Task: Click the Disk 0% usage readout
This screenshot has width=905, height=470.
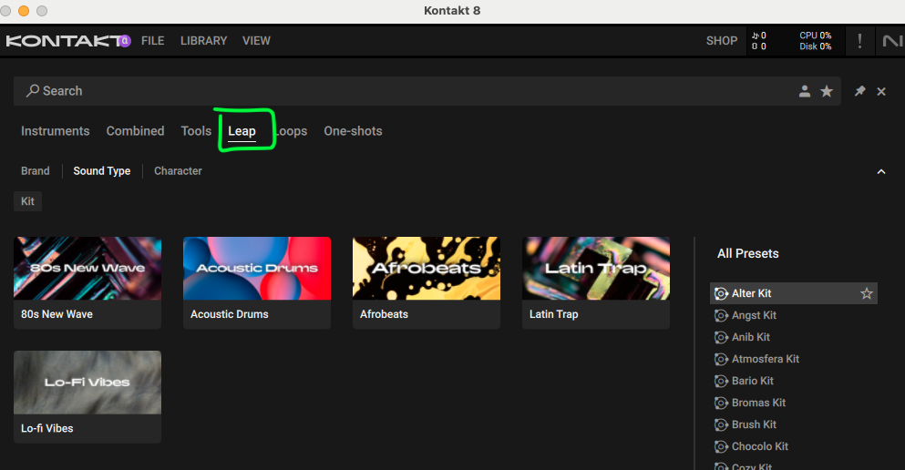Action: [815, 46]
